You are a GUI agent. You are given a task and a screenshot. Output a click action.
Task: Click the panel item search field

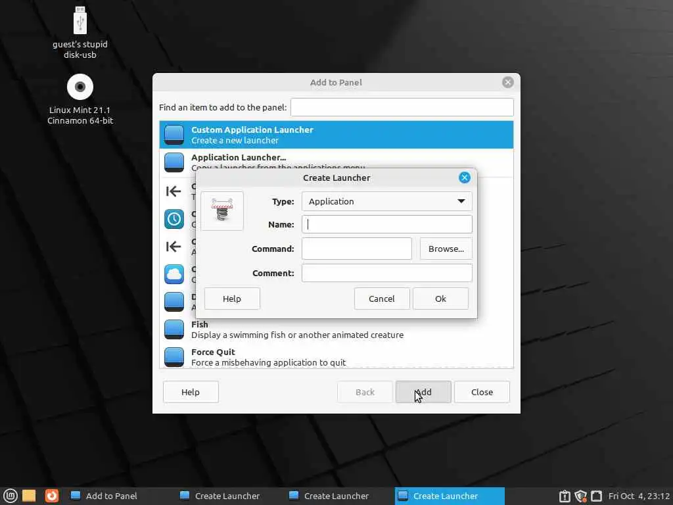402,107
